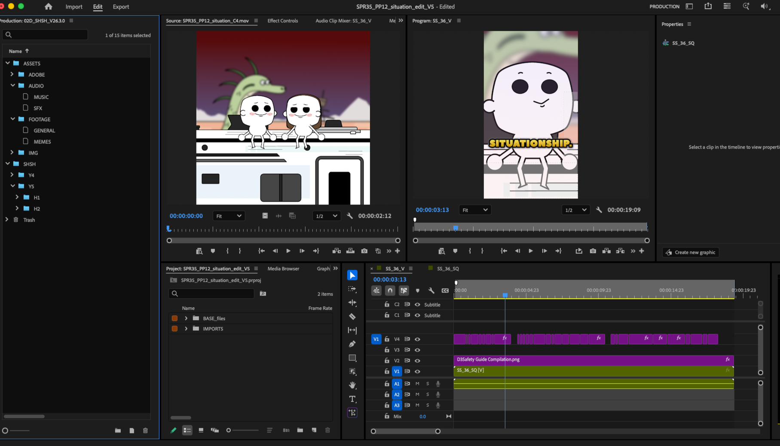This screenshot has width=780, height=446.
Task: Select the Hand tool
Action: [352, 385]
